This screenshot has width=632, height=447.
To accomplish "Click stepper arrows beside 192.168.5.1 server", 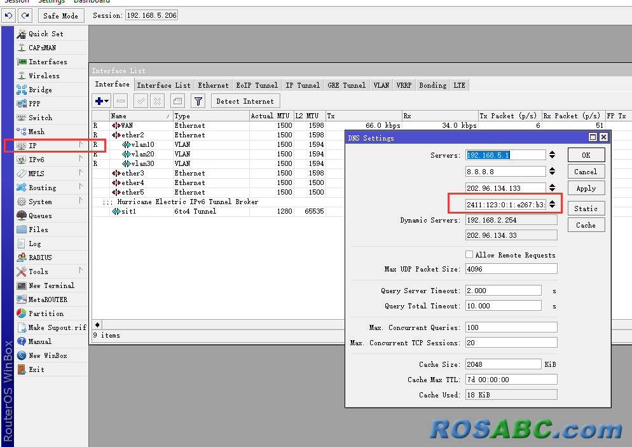I will point(552,155).
